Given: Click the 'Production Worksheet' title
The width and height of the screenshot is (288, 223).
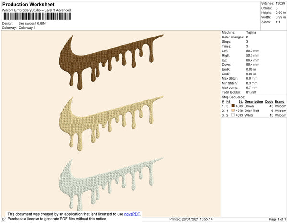Looking at the screenshot, I should click(28, 4).
